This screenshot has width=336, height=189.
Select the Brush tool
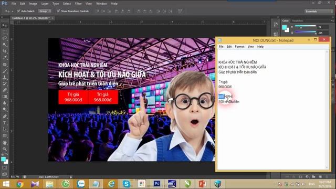(5, 71)
